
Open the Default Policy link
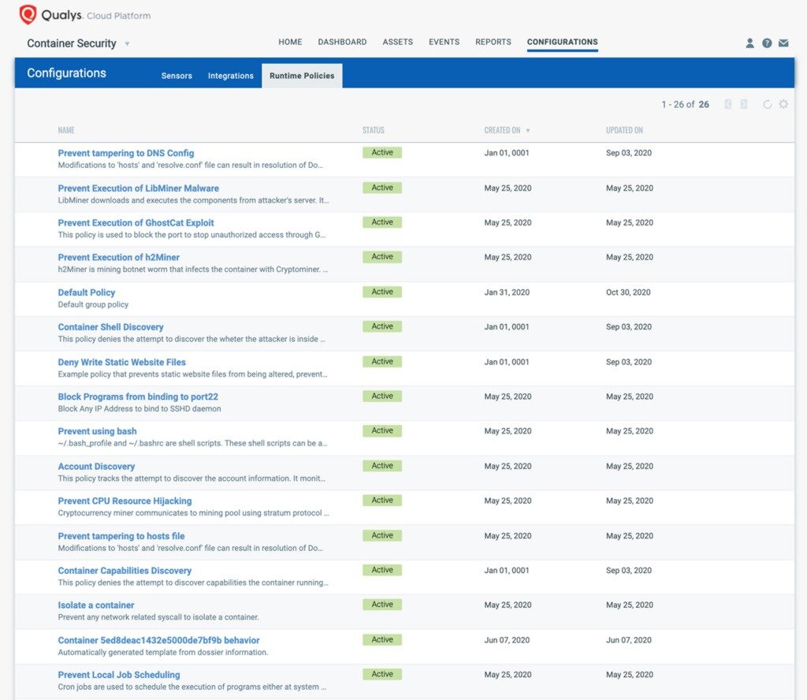pos(87,292)
